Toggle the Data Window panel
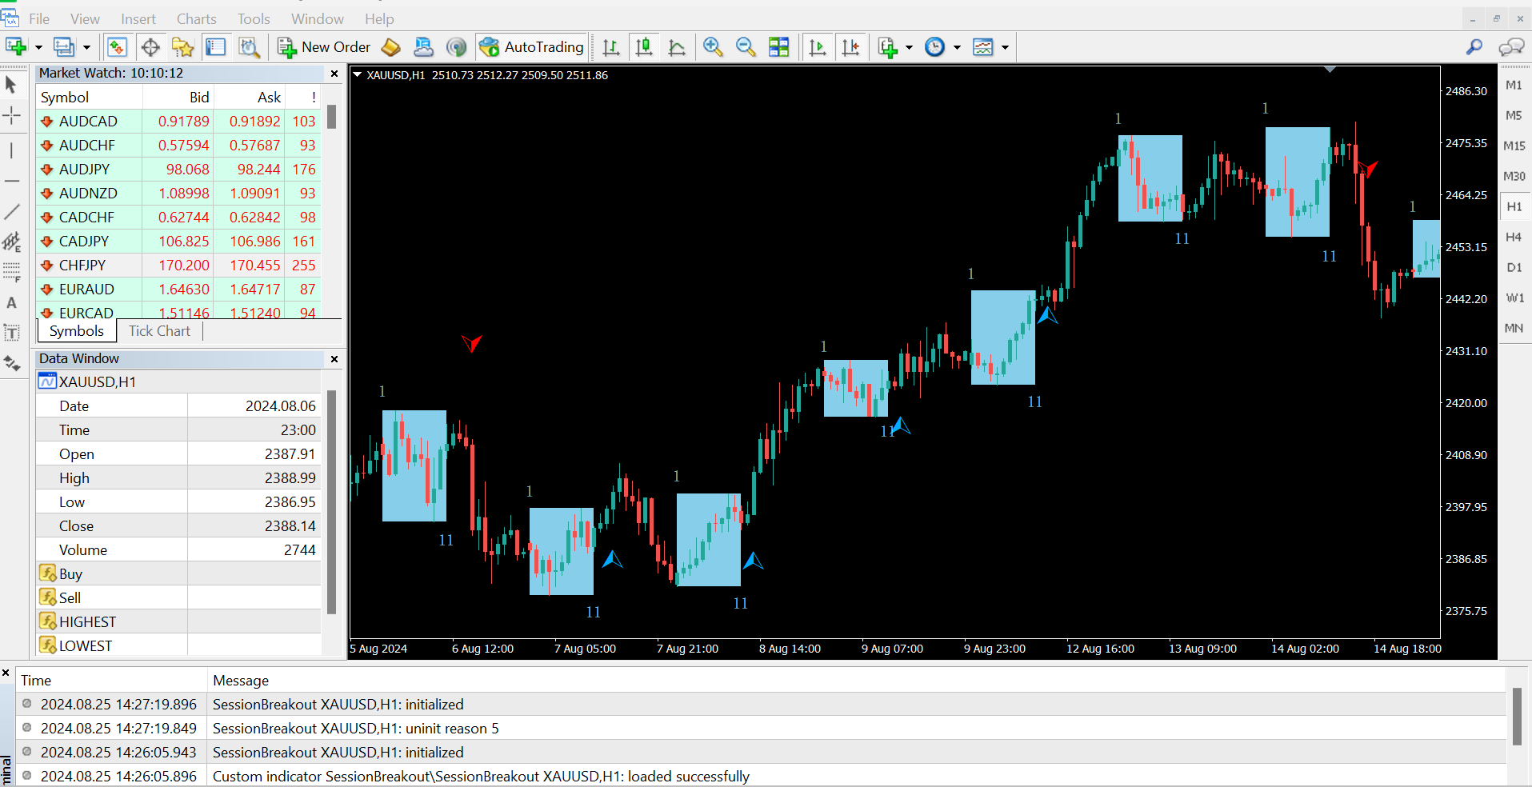Image resolution: width=1532 pixels, height=787 pixels. point(150,47)
